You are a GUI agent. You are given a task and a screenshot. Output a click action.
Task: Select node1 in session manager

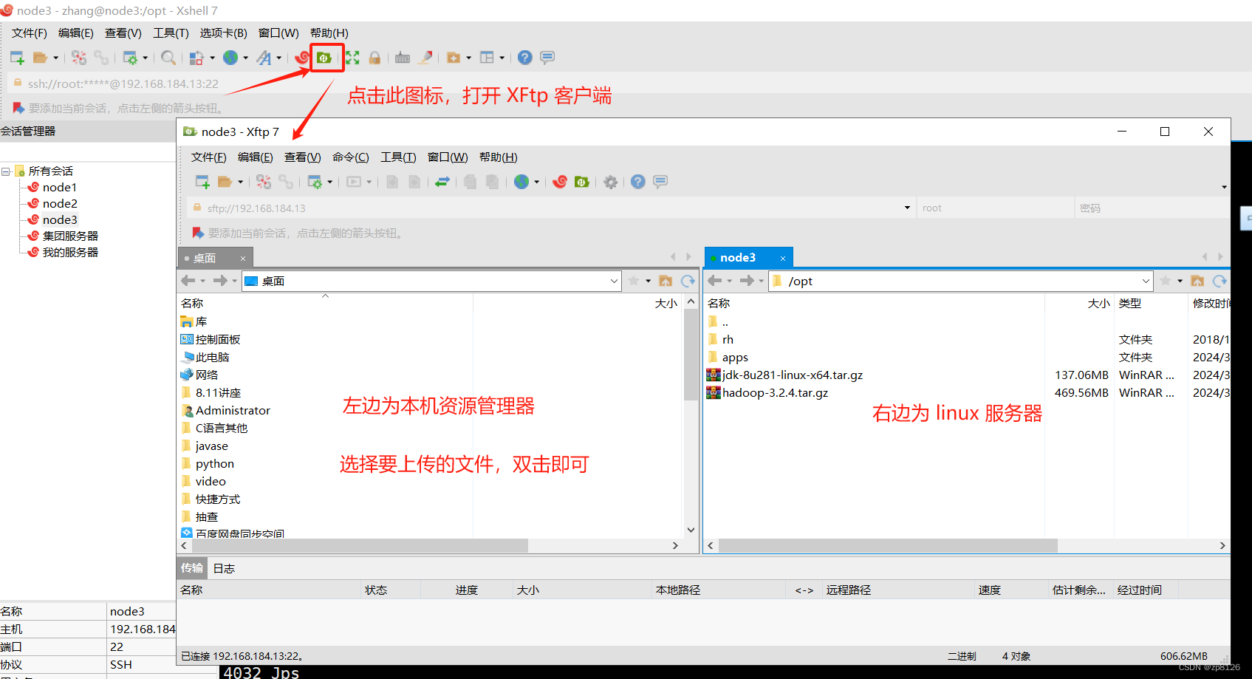tap(59, 188)
